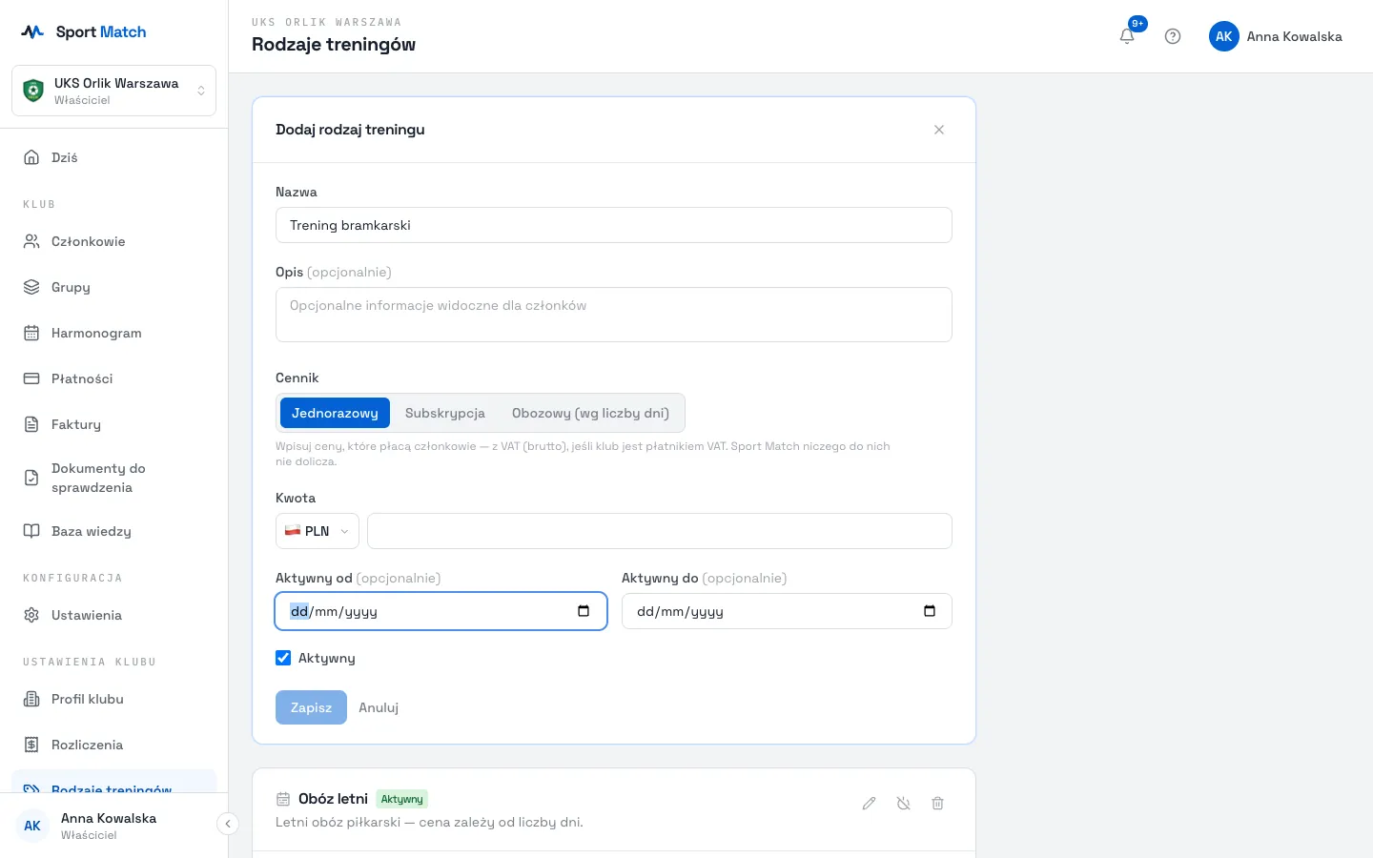Open calendar picker for Aktywny od
Viewport: 1373px width, 858px height.
(x=584, y=611)
